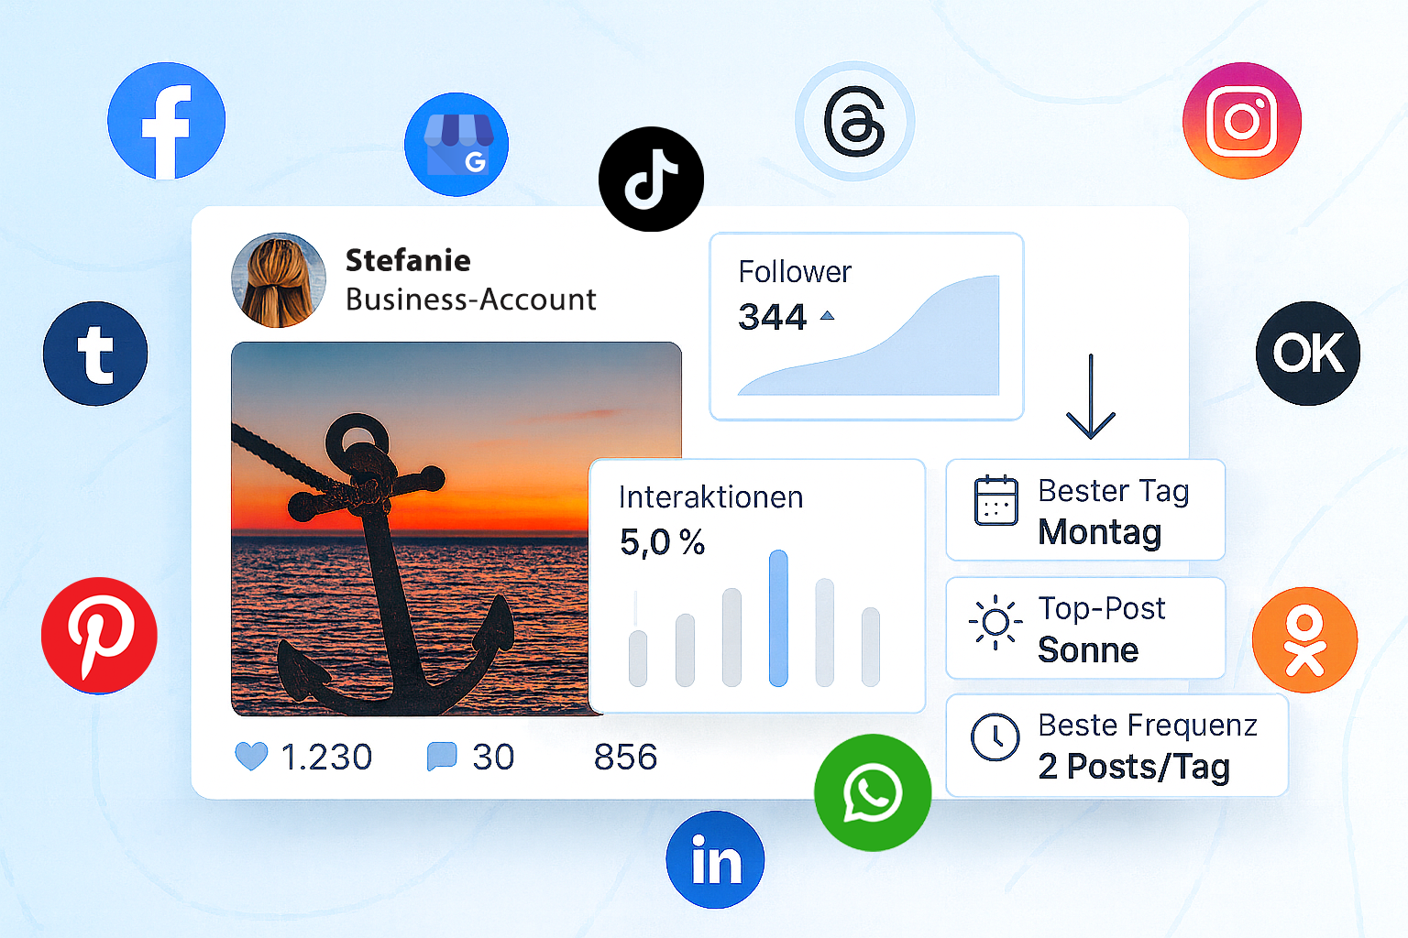1408x938 pixels.
Task: Click the heart likes icon
Action: coord(251,757)
